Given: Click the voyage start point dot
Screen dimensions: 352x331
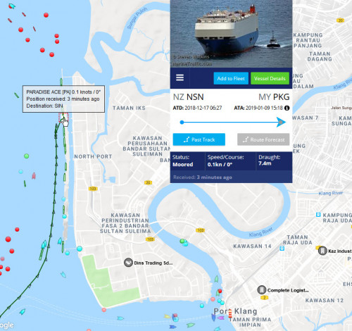Looking at the screenshot, I should click(182, 122).
